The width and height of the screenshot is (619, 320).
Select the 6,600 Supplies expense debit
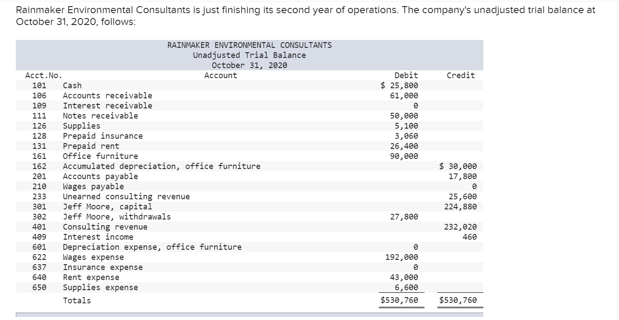(406, 287)
